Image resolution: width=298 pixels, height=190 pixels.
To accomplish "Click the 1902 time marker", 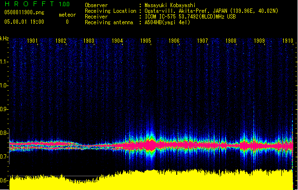I will click(x=61, y=41).
